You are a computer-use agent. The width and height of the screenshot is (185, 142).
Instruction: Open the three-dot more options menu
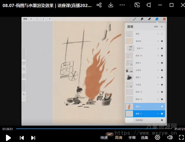[x=122, y=5]
